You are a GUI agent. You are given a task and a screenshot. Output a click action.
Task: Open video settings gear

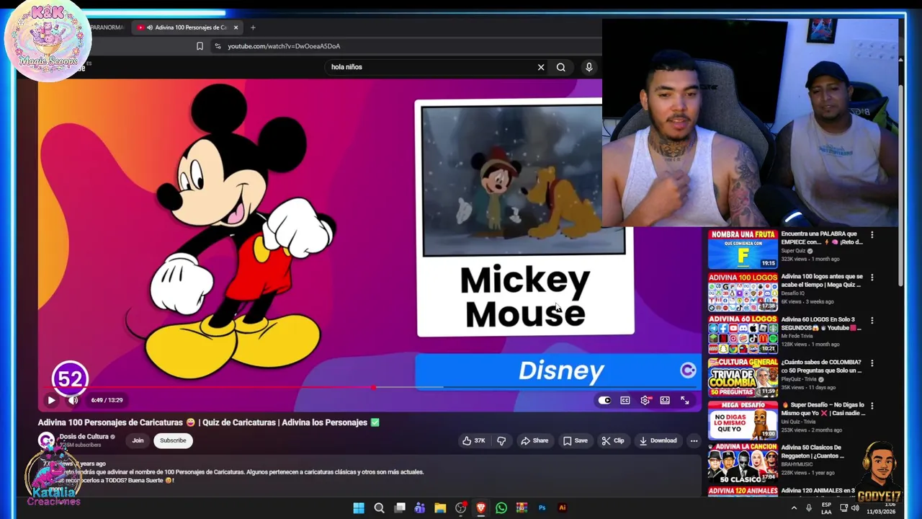point(645,400)
